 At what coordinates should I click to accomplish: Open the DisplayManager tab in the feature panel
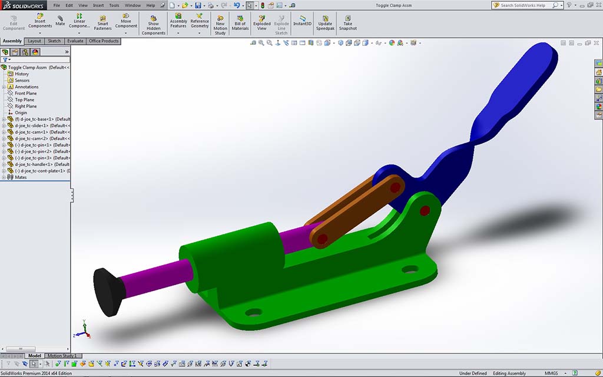click(x=35, y=52)
